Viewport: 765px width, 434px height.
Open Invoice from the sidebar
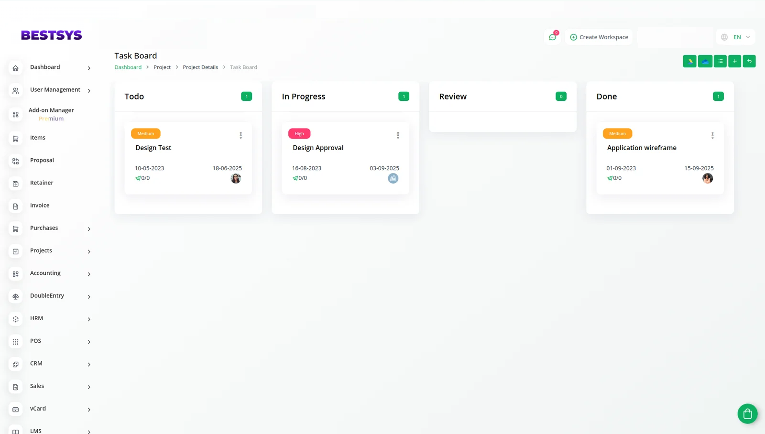tap(40, 206)
